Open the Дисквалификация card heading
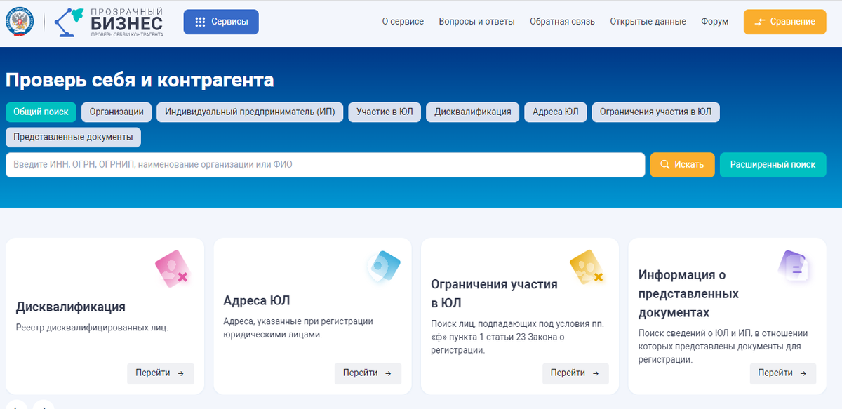 [x=70, y=307]
